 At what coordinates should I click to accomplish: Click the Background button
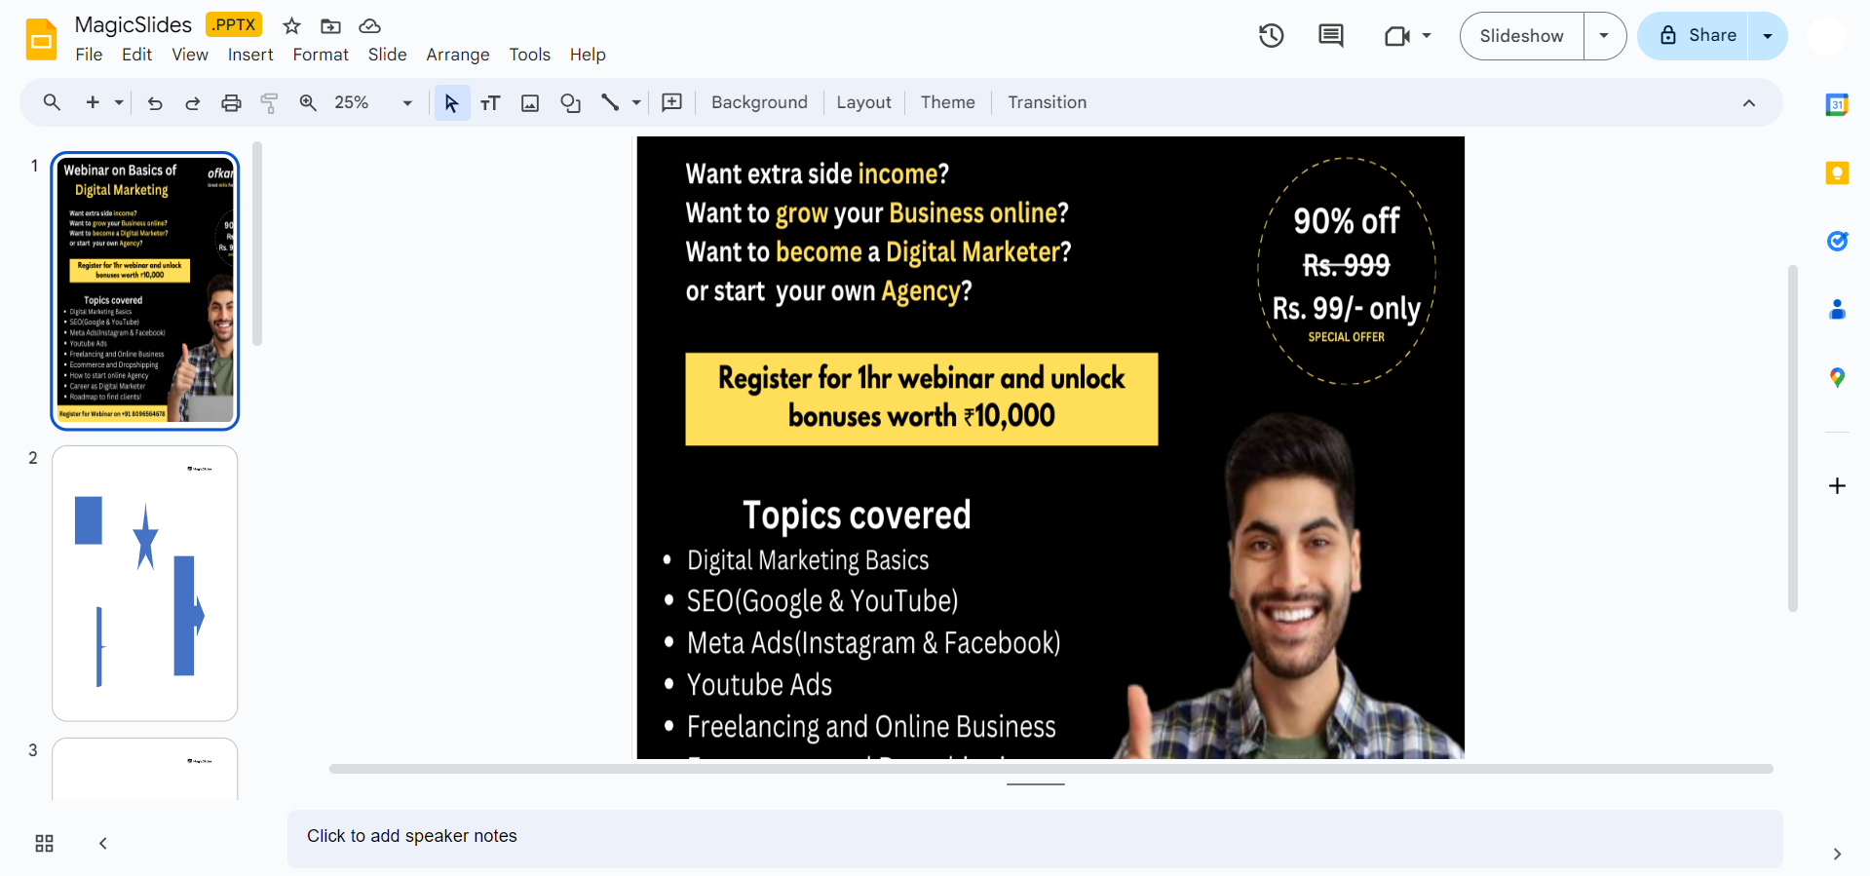coord(759,103)
